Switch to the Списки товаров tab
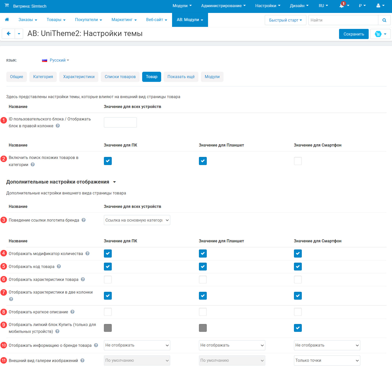 120,77
